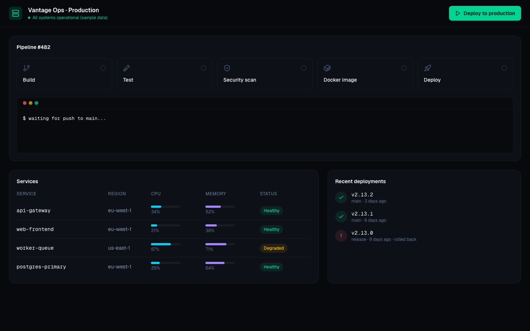
Task: Click the Pipeline #482 heading
Action: [34, 47]
